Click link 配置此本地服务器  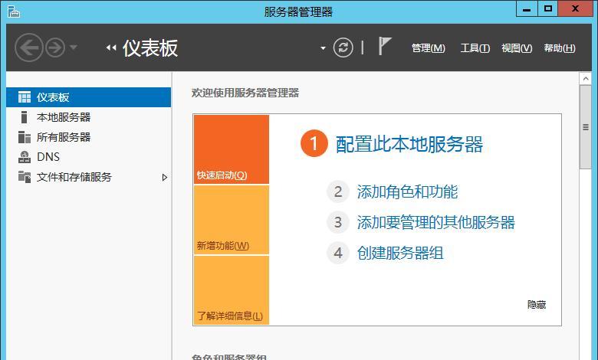409,144
